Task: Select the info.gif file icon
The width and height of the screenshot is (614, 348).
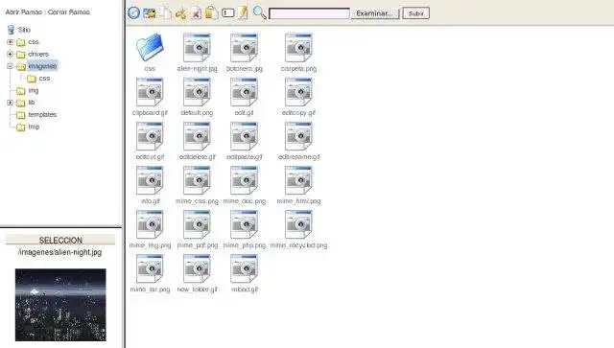Action: pos(150,180)
